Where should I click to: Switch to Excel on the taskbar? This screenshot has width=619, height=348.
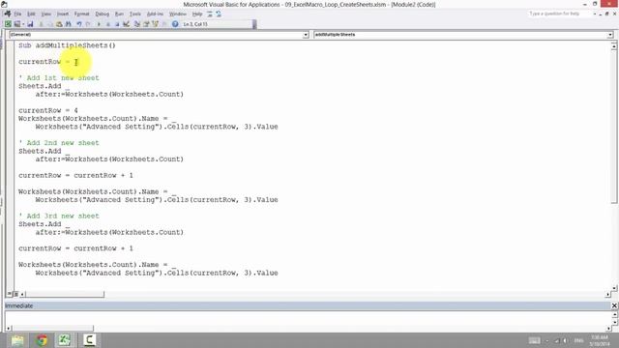65,340
